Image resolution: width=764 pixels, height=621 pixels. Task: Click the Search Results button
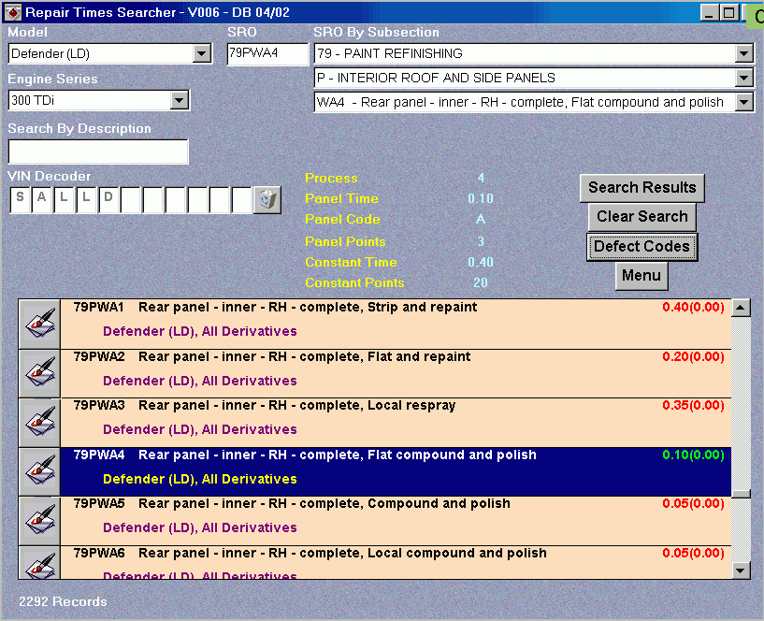tap(641, 188)
